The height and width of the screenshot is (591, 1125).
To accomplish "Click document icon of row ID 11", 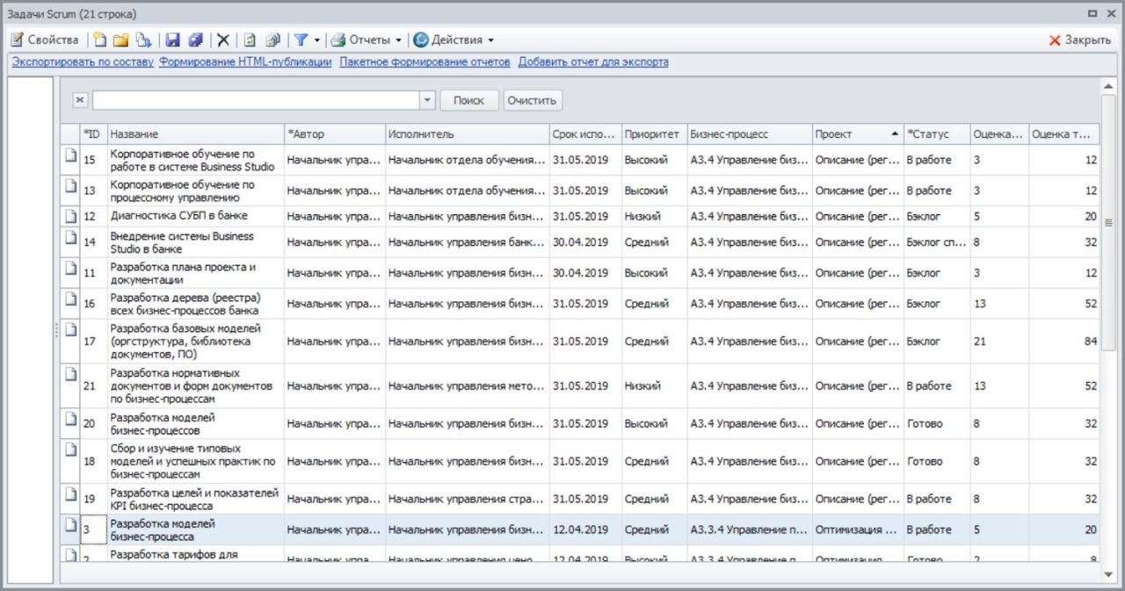I will [70, 267].
